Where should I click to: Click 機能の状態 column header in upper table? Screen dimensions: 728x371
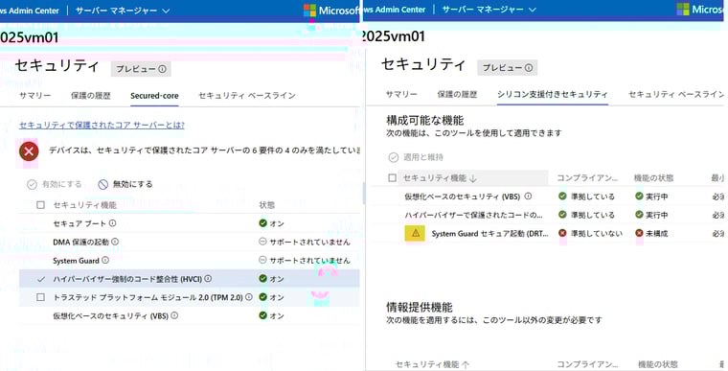tap(653, 177)
